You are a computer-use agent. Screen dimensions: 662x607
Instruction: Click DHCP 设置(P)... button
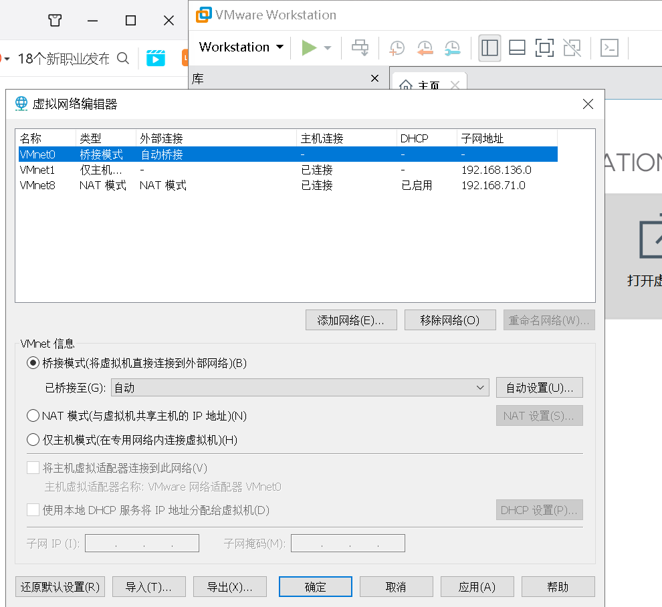tap(540, 510)
